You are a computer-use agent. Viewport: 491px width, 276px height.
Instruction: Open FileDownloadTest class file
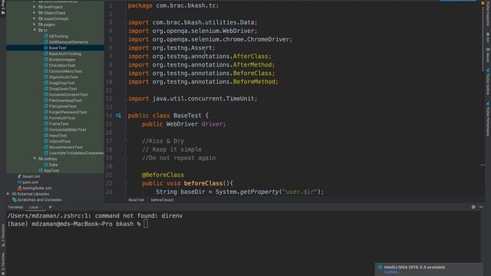pos(65,100)
